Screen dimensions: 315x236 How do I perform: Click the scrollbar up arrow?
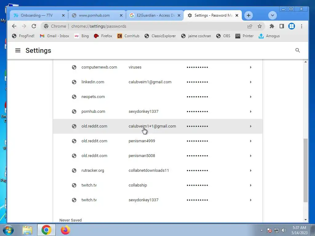coord(305,62)
